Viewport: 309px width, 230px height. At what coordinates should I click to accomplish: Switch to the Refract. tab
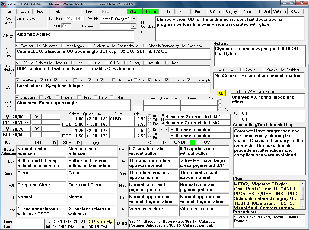point(215,12)
